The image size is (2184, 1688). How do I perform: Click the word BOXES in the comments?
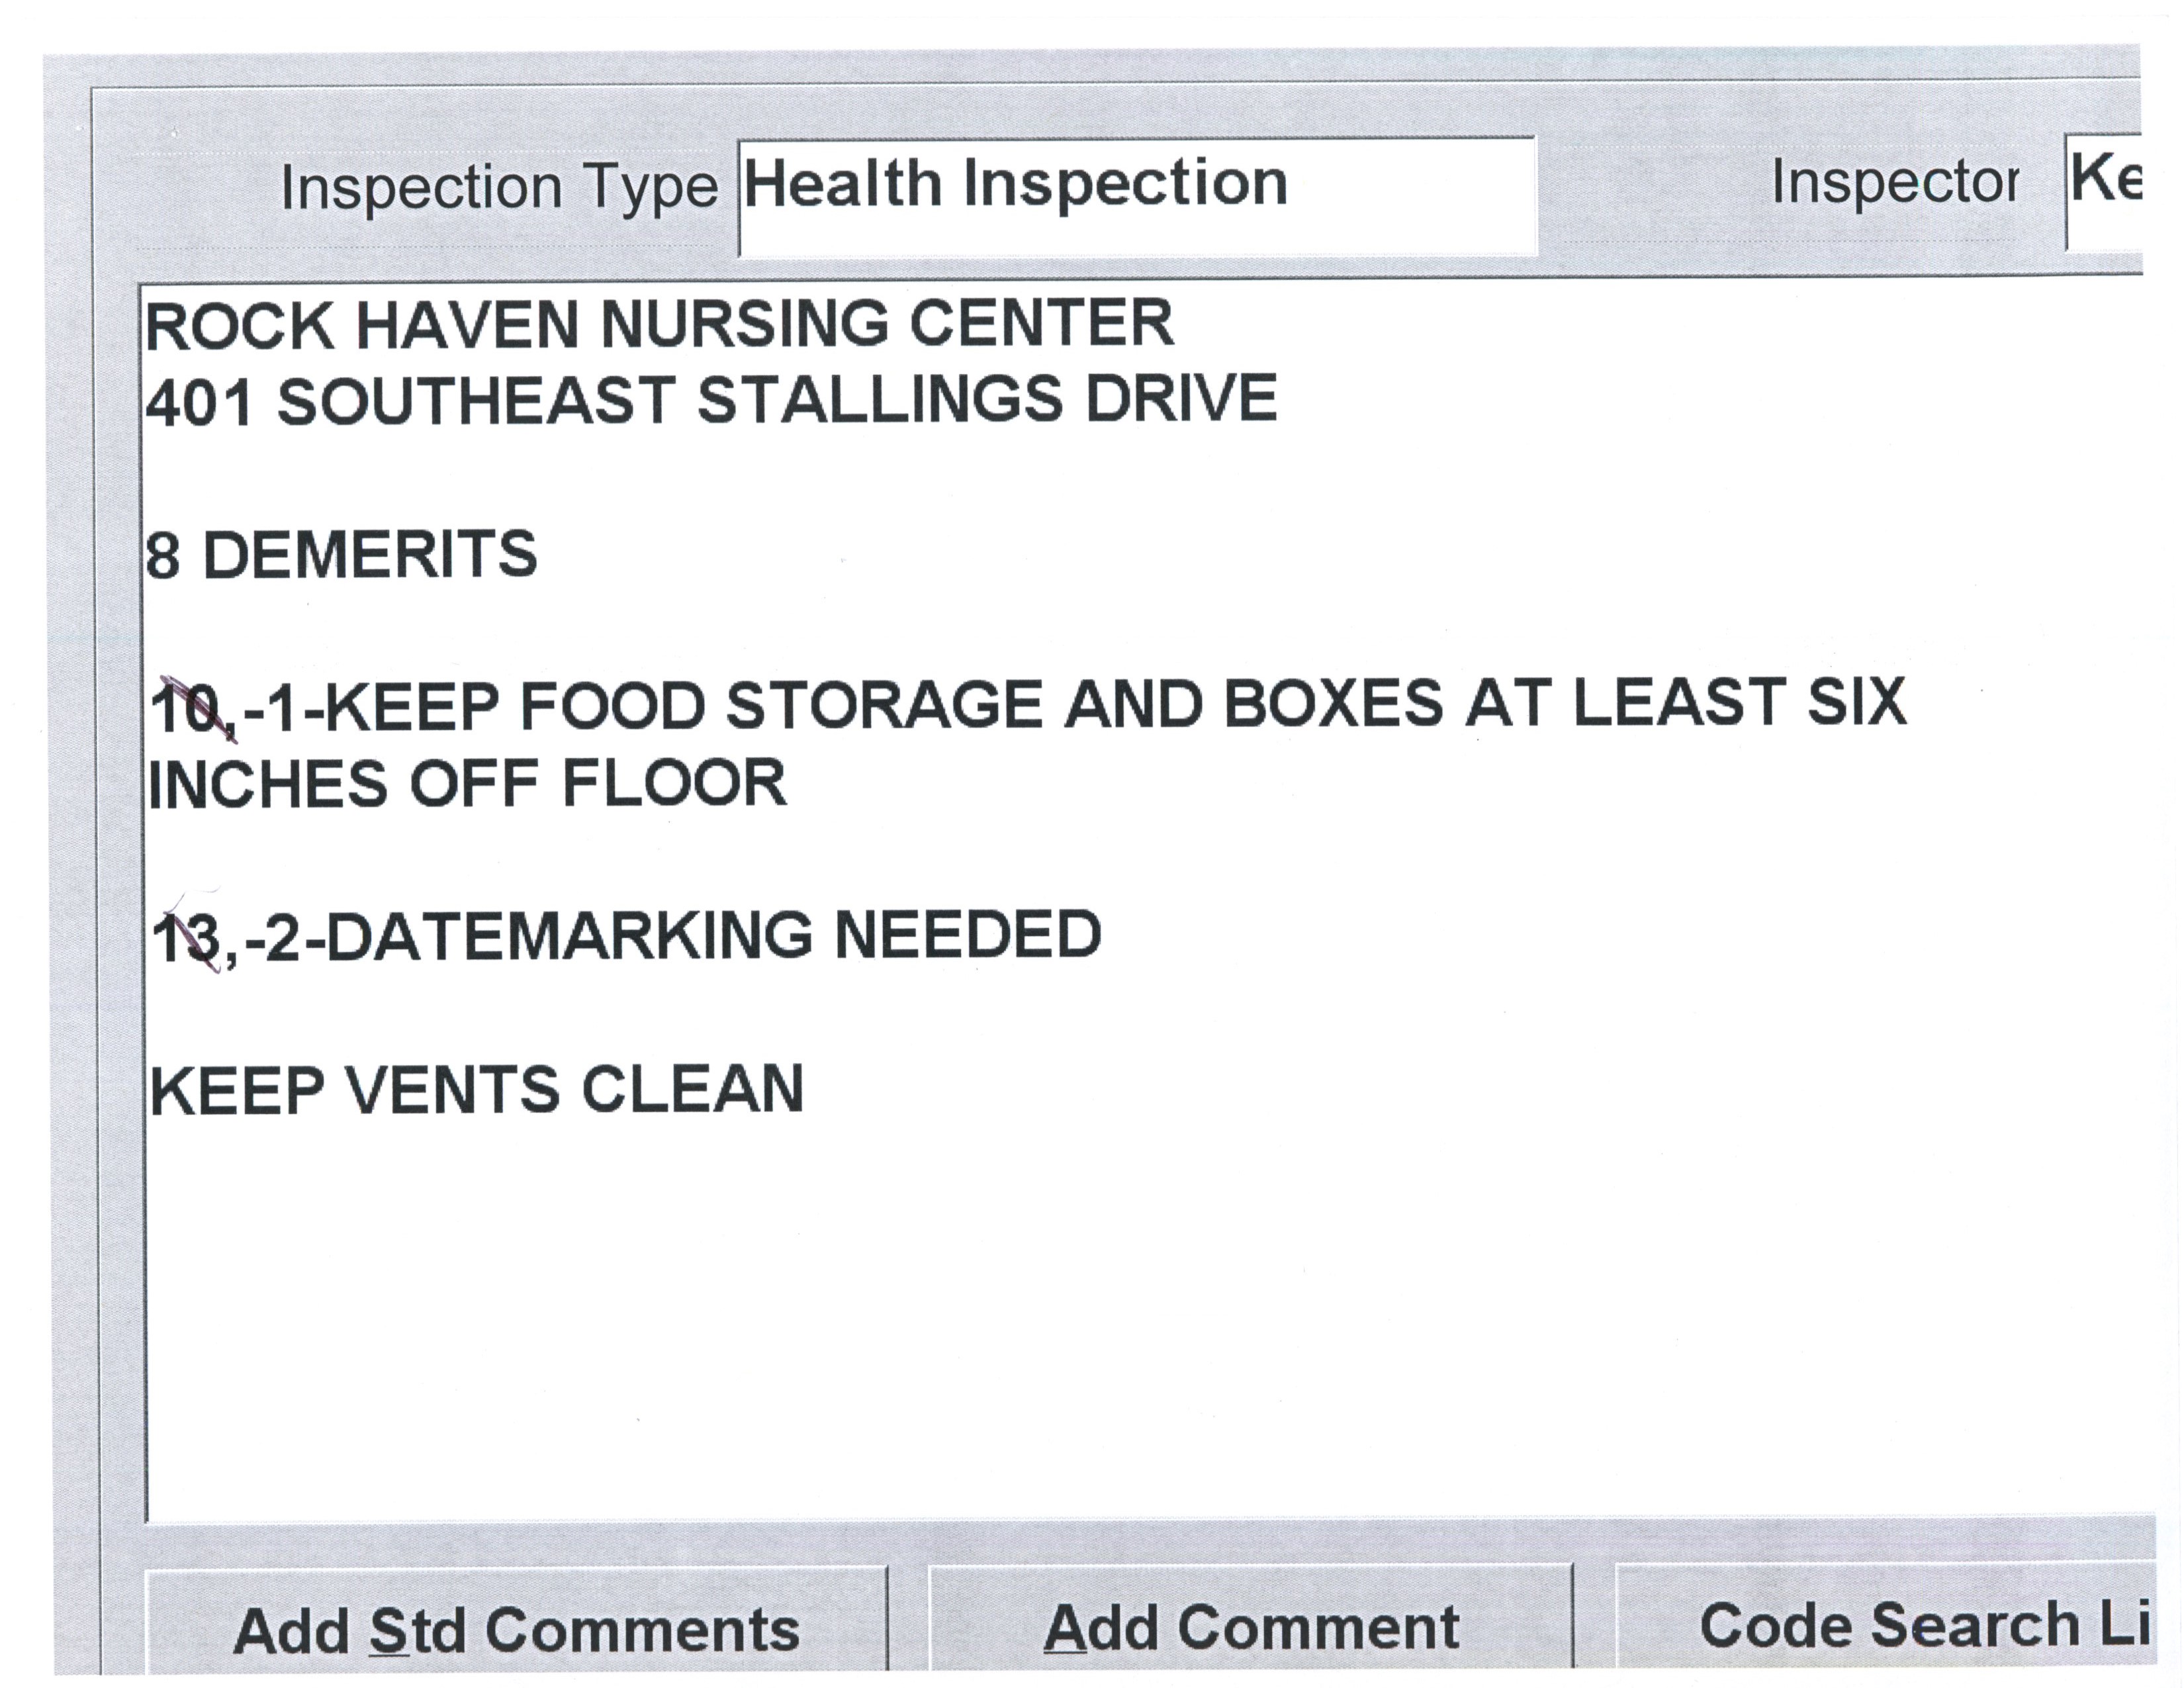click(x=1333, y=704)
